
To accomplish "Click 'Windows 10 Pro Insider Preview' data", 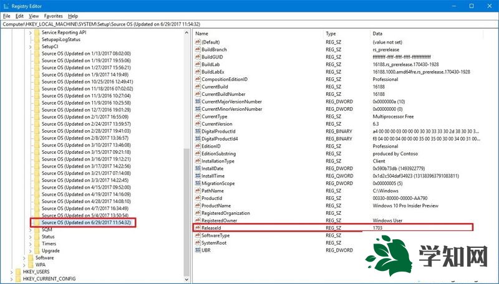I will tap(405, 206).
